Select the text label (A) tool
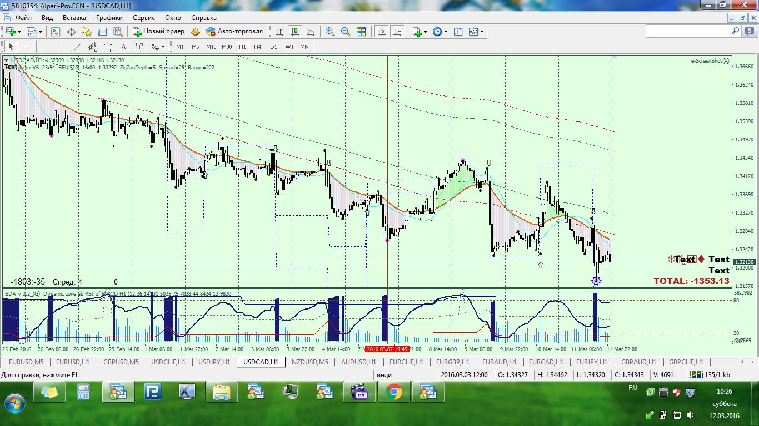 click(123, 47)
